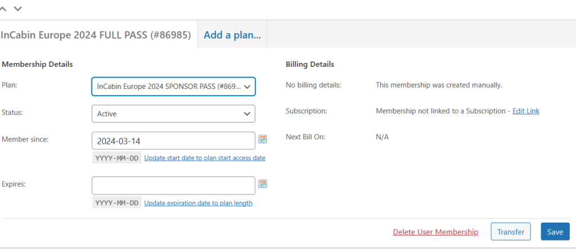Open calendar picker for Member since date
The width and height of the screenshot is (576, 249).
coord(262,139)
